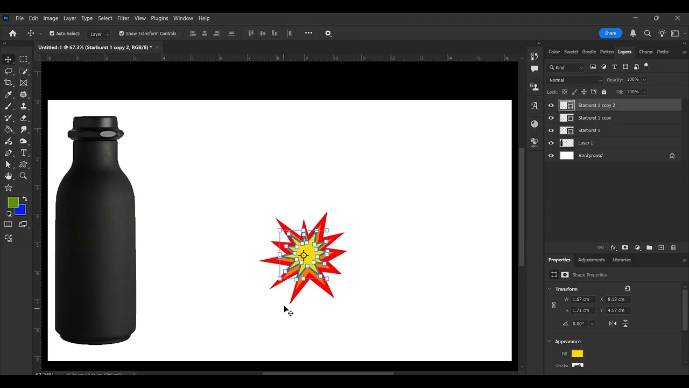Click the Share button

pyautogui.click(x=610, y=33)
